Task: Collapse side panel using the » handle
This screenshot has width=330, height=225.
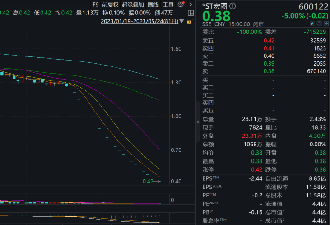Action: coord(197,122)
